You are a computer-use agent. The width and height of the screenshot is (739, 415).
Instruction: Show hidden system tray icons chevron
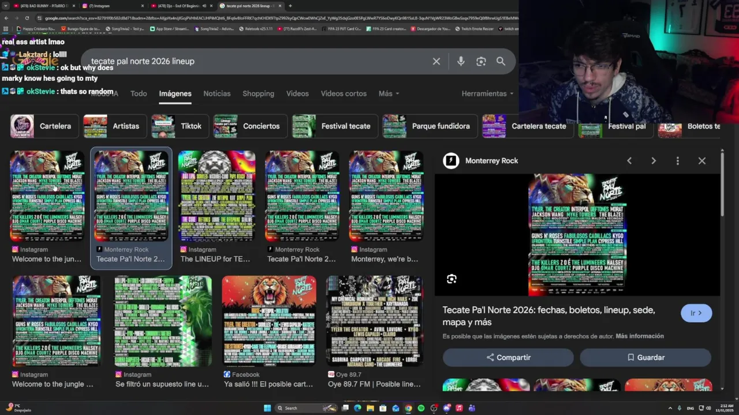coord(670,408)
